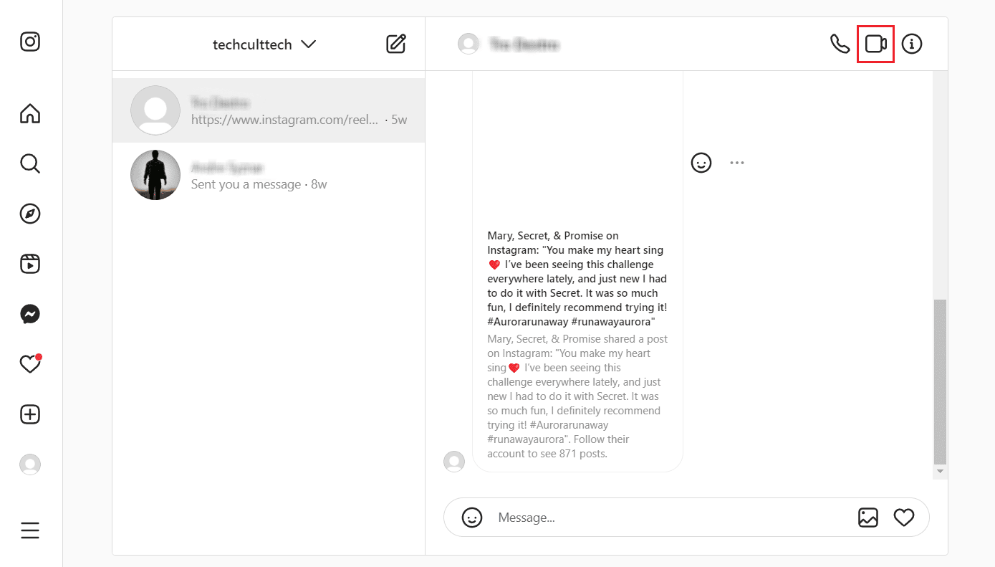Start a video call with the camera icon
This screenshot has width=995, height=567.
pyautogui.click(x=875, y=44)
